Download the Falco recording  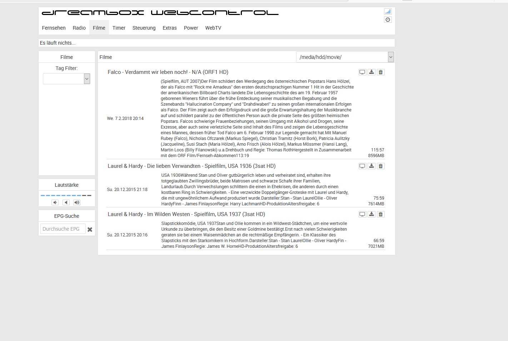[372, 72]
